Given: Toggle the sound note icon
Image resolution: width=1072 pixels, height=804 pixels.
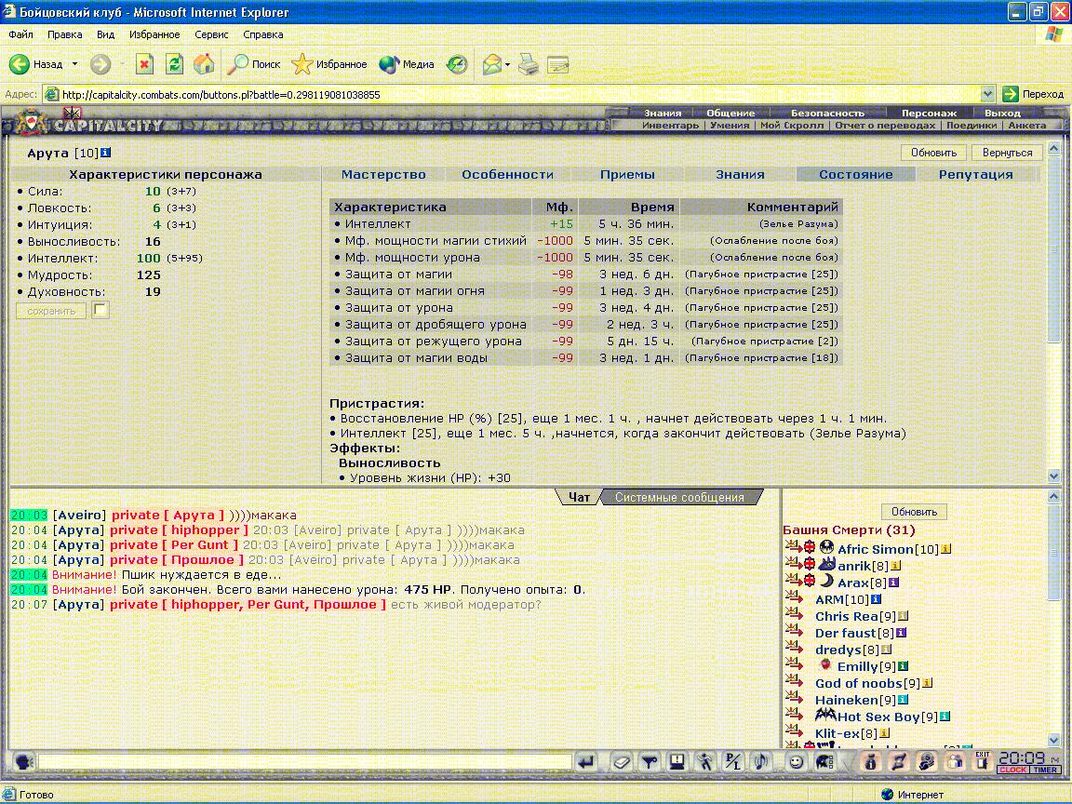Looking at the screenshot, I should [760, 761].
